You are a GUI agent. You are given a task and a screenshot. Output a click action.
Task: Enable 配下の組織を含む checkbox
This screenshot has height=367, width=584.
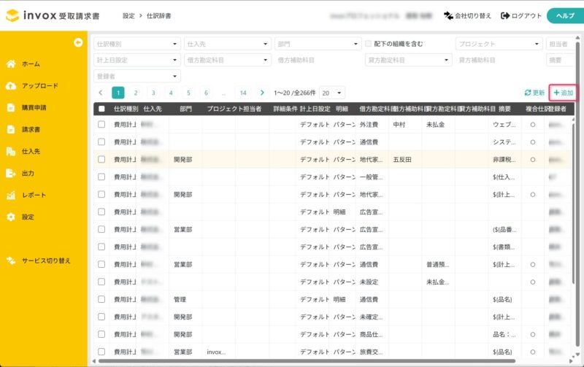[369, 44]
